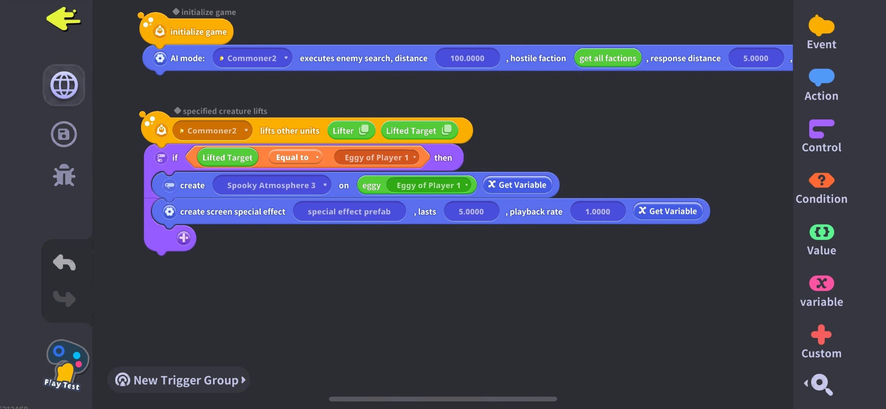Click the horizontal scrollbar at bottom
This screenshot has width=886, height=409.
point(442,399)
